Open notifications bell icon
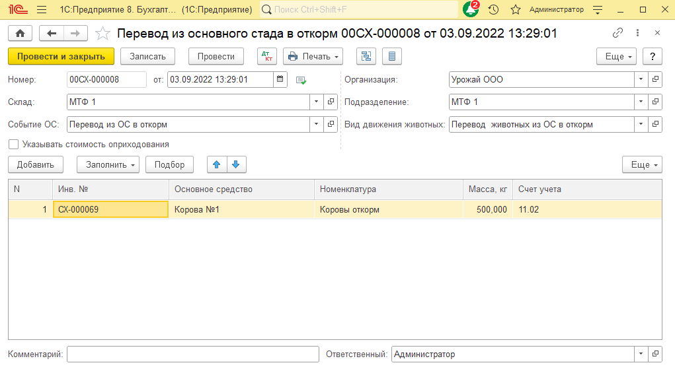This screenshot has height=369, width=675. coord(471,9)
